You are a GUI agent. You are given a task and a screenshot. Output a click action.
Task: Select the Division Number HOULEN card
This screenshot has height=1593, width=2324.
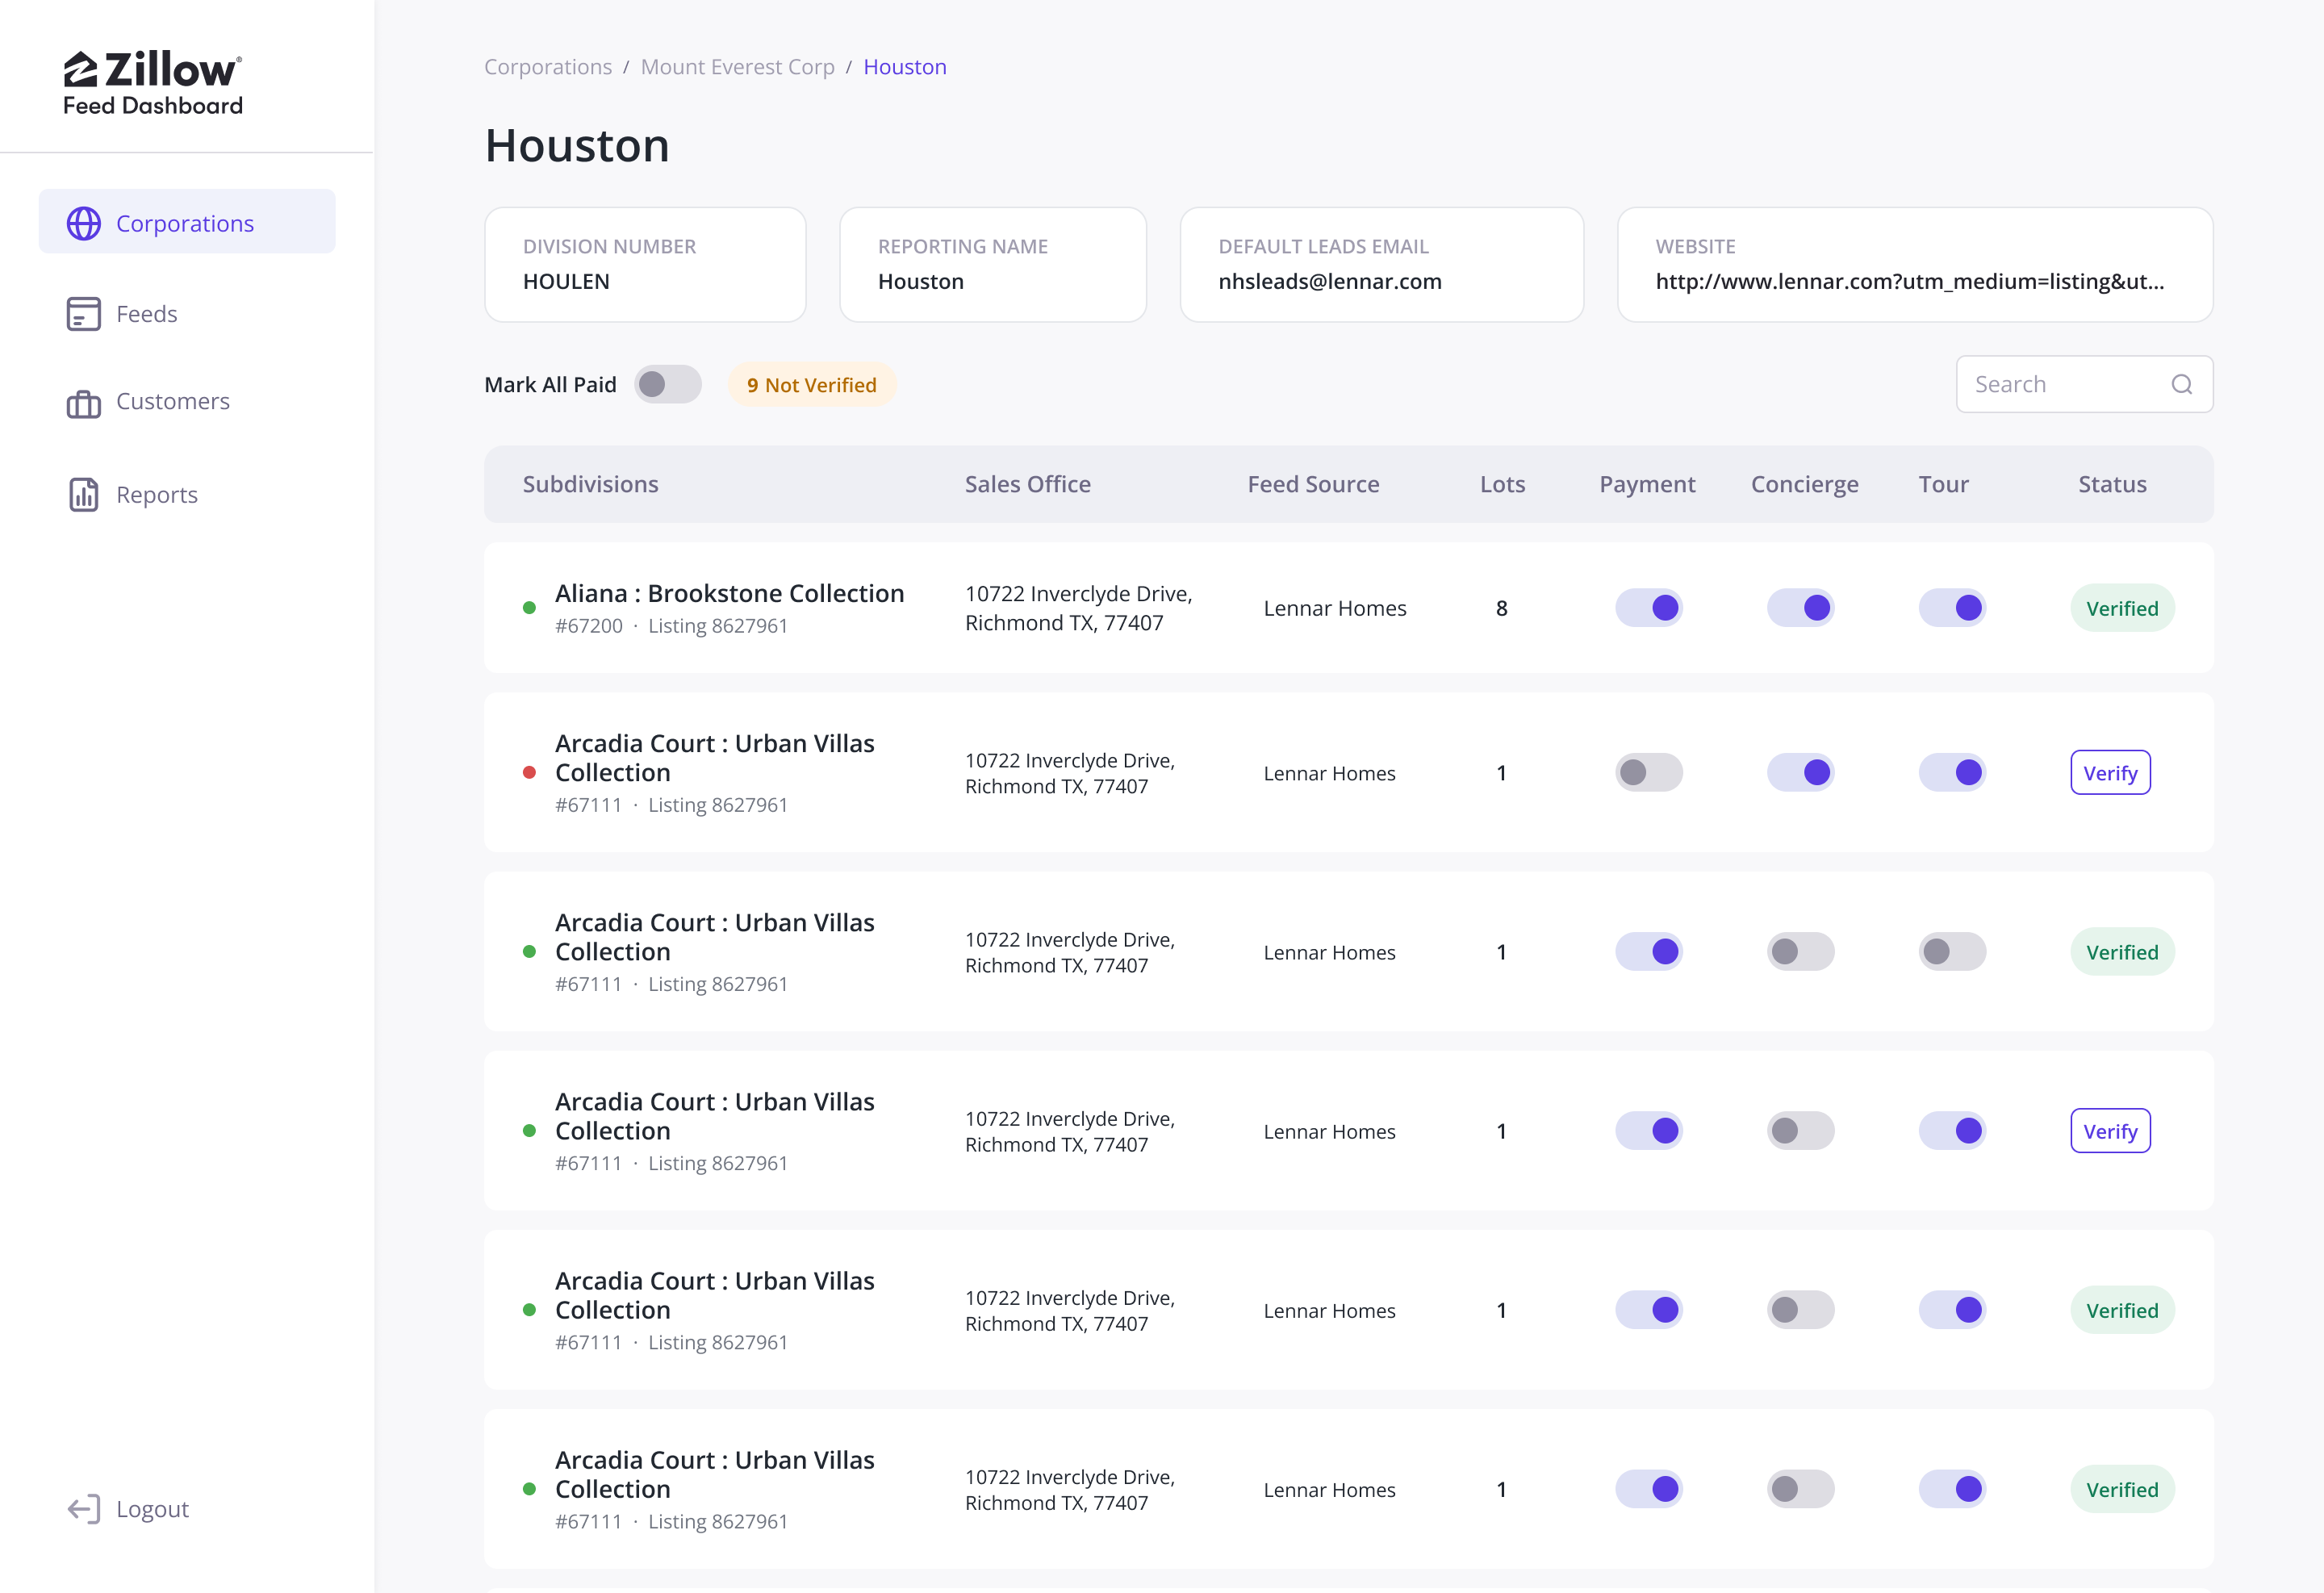(x=645, y=265)
